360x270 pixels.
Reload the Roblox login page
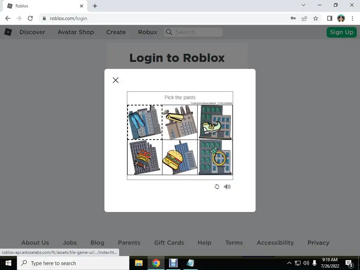pos(30,18)
